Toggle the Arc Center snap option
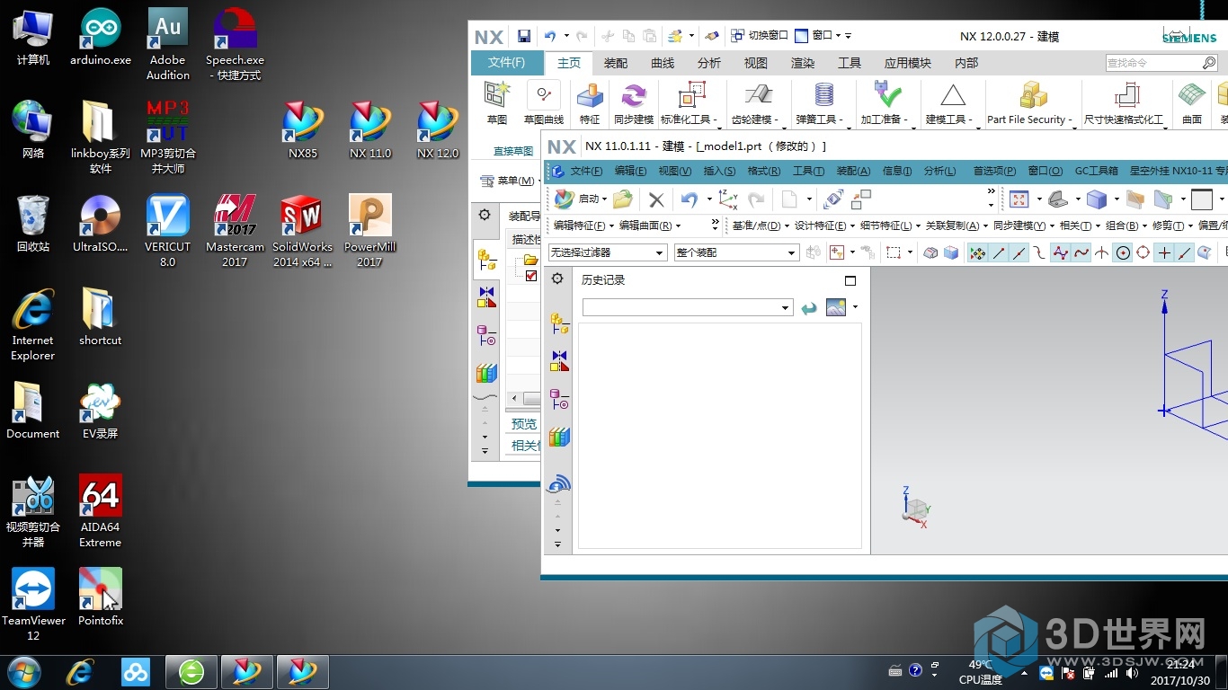 point(1123,253)
